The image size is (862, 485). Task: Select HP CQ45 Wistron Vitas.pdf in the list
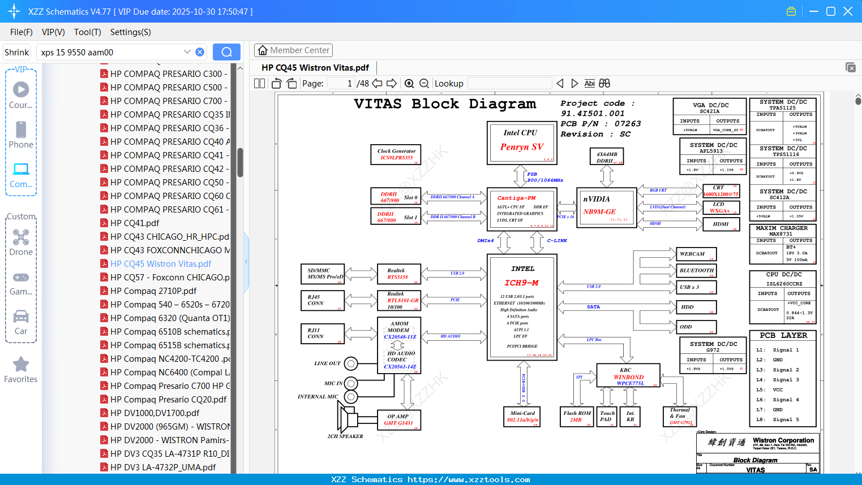click(156, 264)
